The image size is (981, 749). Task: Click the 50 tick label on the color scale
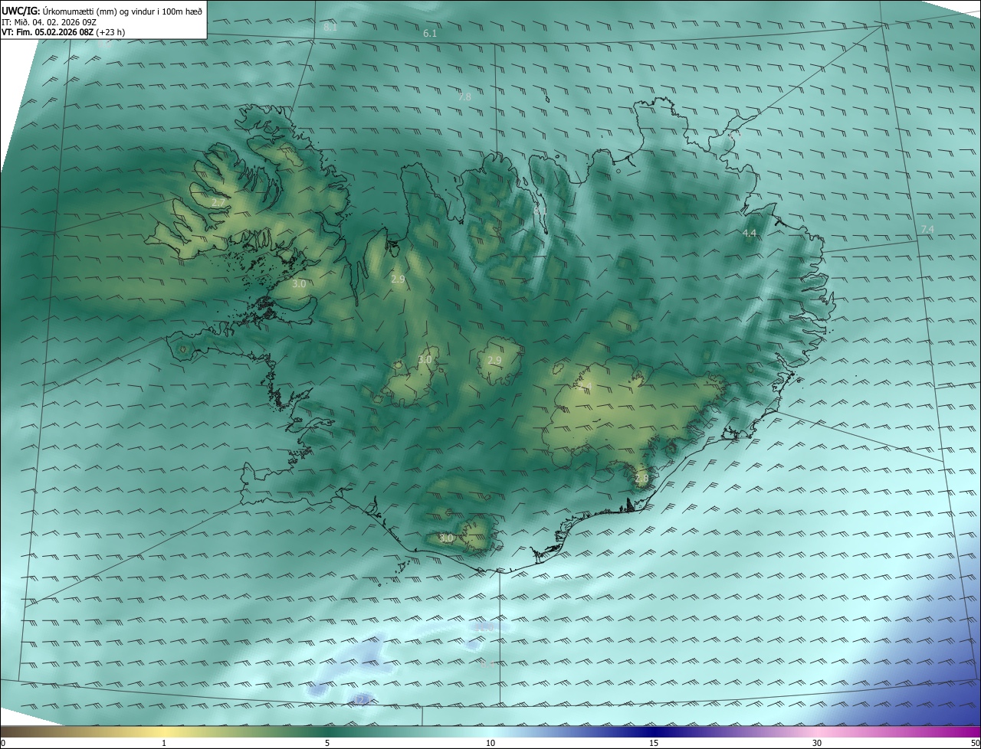click(x=975, y=743)
